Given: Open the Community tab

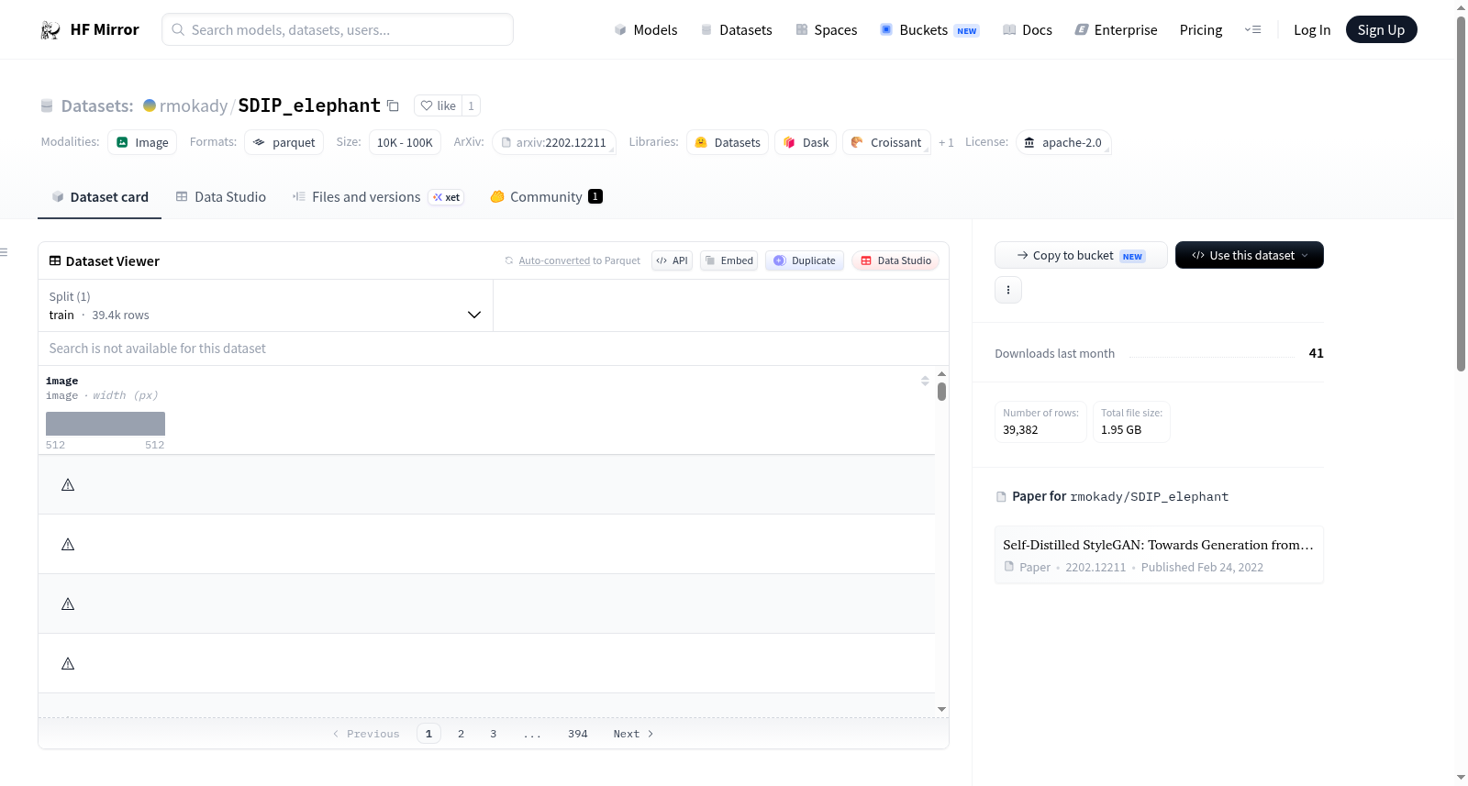Looking at the screenshot, I should coord(546,197).
